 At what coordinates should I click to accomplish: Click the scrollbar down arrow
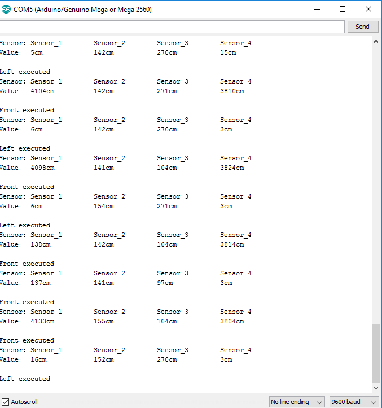coord(376,388)
